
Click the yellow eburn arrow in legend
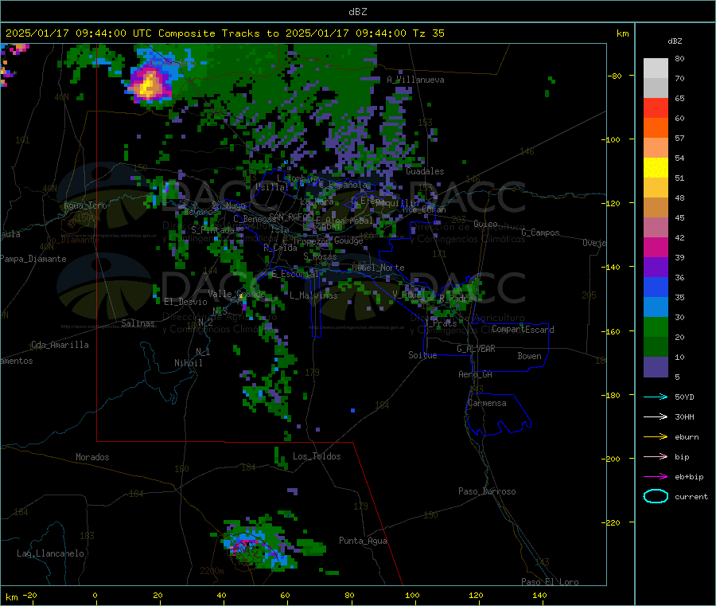coord(656,437)
